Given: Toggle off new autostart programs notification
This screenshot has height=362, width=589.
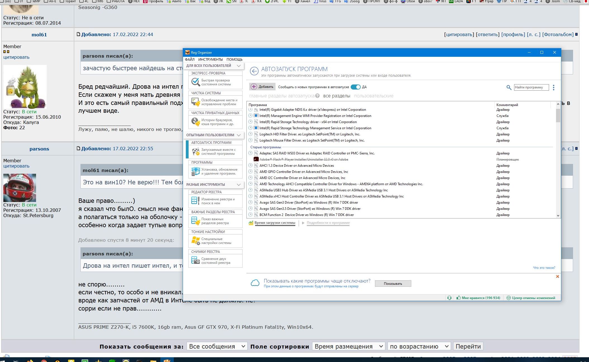Looking at the screenshot, I should coord(355,87).
